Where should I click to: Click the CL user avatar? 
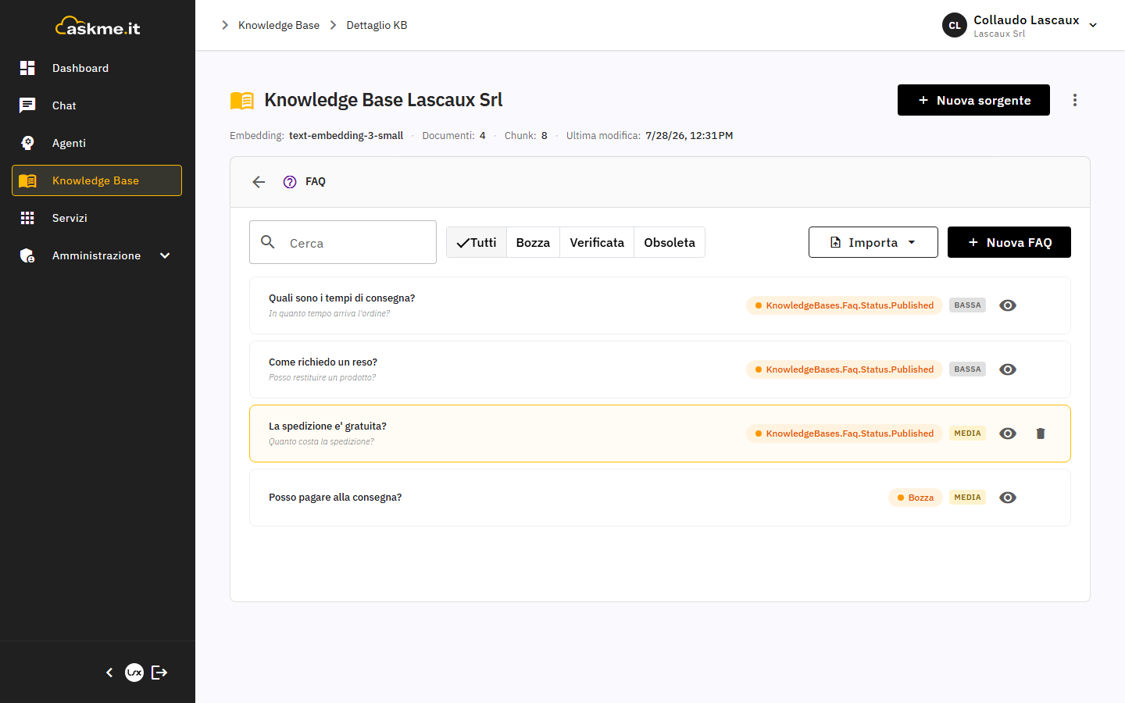click(955, 25)
